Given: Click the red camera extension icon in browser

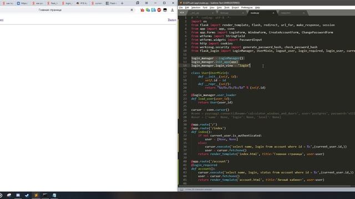Looking at the screenshot, I should pos(142,10).
